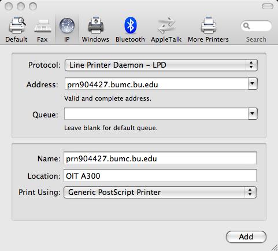This screenshot has height=251, width=278.
Task: Choose the IP globe icon
Action: pos(67,25)
